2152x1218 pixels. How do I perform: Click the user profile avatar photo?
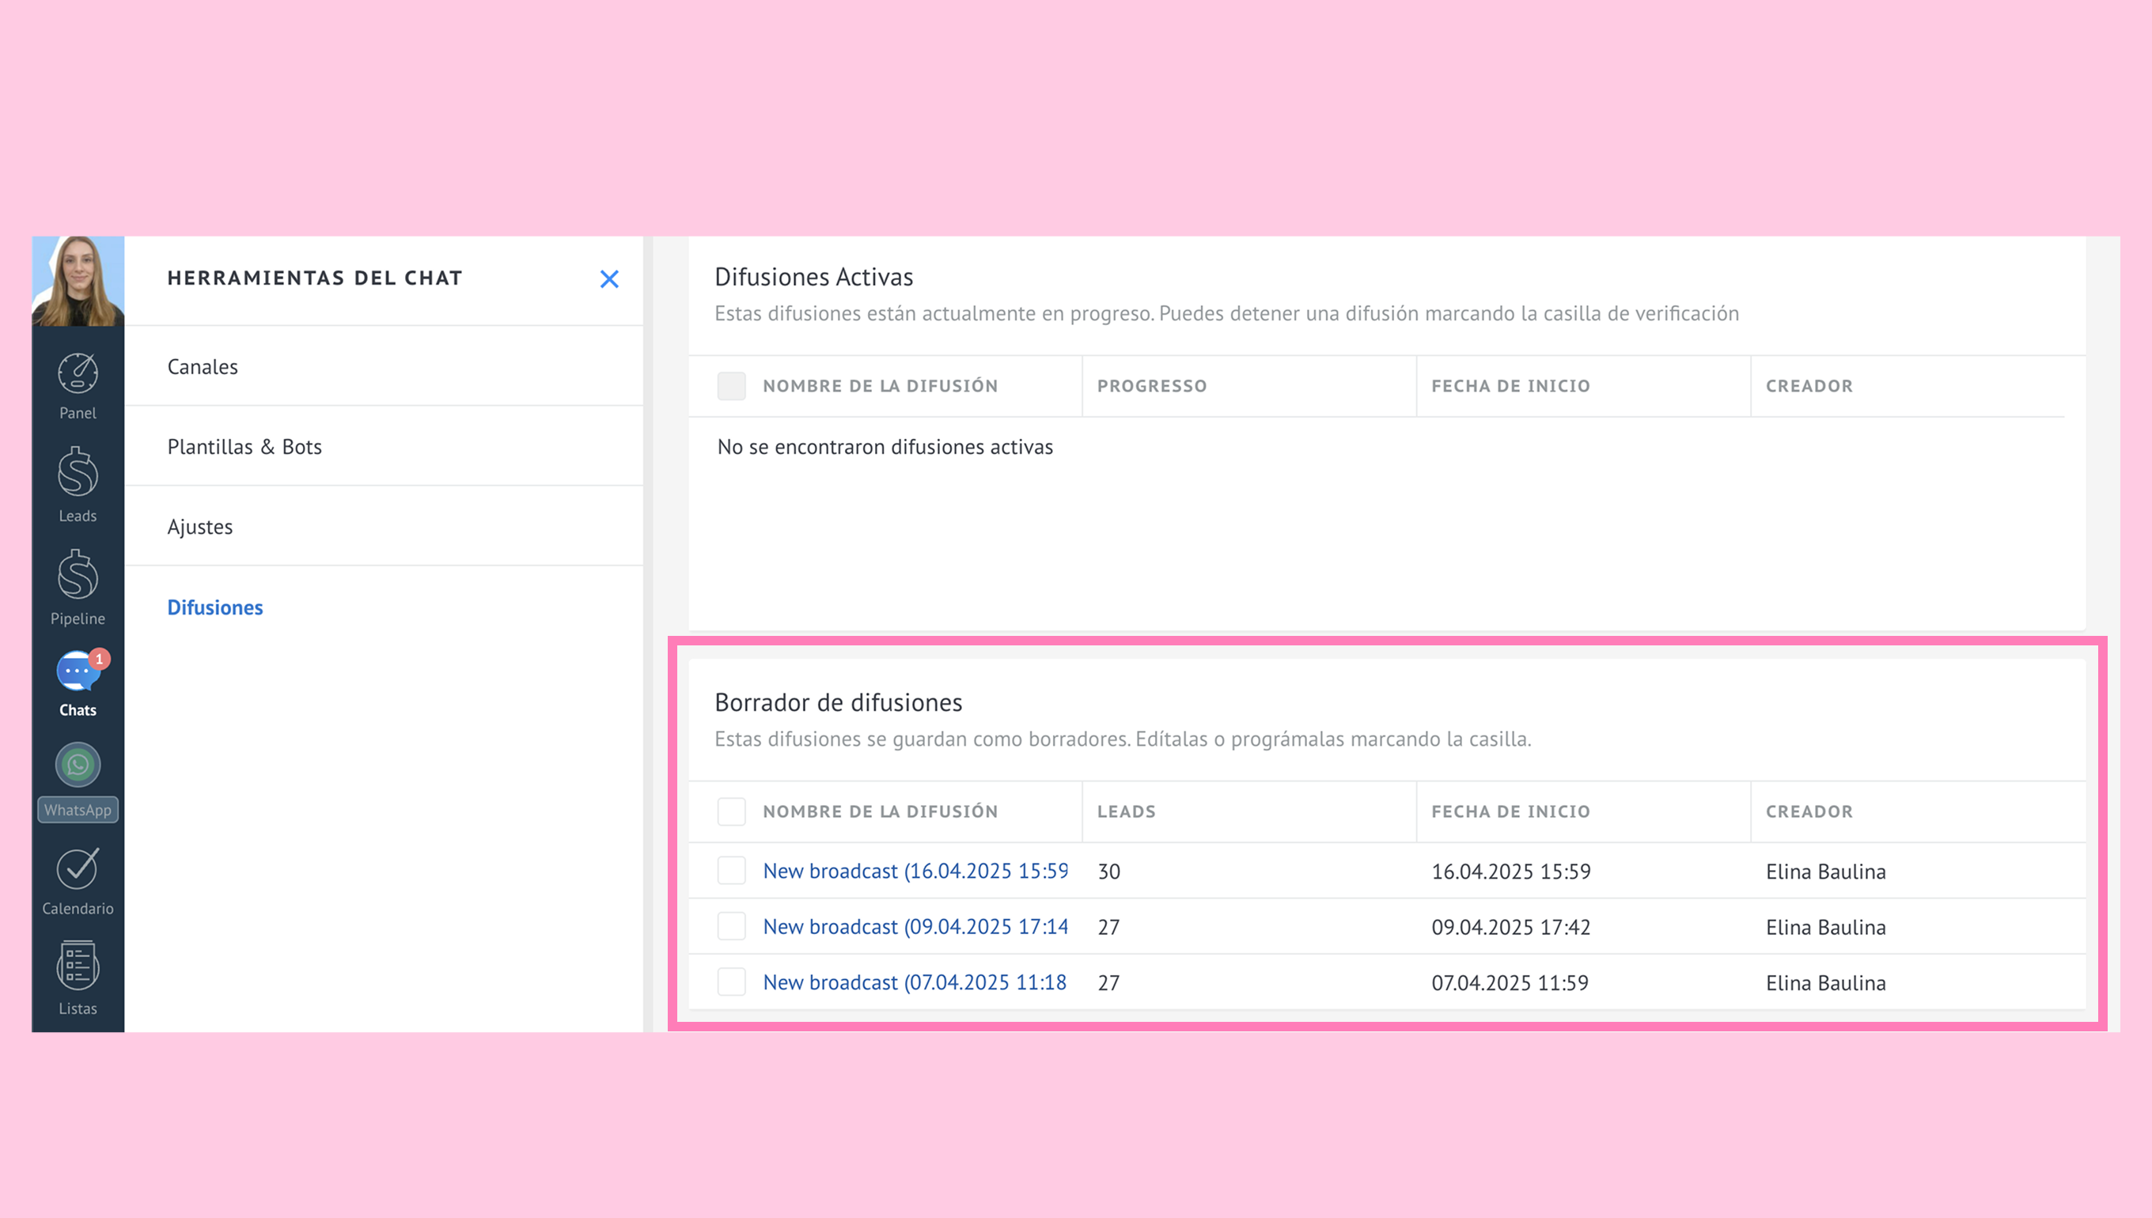(78, 281)
